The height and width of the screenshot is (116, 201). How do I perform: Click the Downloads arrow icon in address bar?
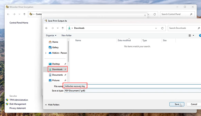[69, 28]
